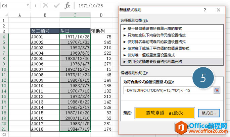Close the 新建格式规则 dialog
Screen dimensions: 230x137
coord(218,10)
